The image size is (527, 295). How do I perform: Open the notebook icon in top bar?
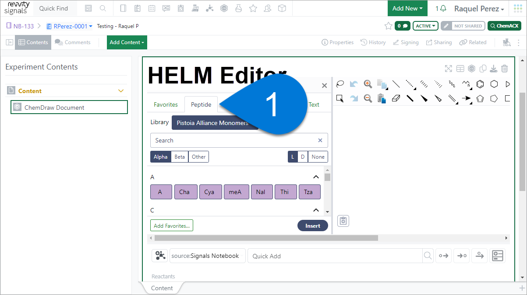(123, 8)
